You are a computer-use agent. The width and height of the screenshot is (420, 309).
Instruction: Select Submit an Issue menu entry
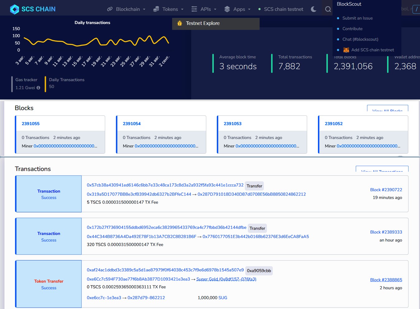coord(357,18)
